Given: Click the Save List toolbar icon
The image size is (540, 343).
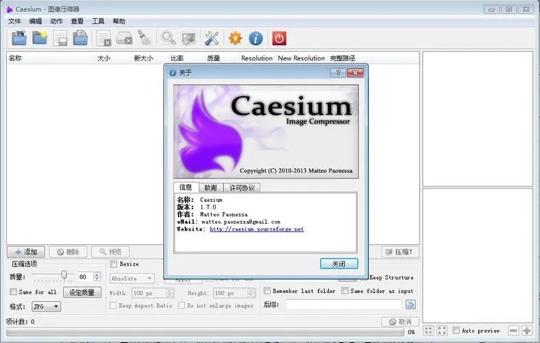Looking at the screenshot, I should [x=60, y=38].
